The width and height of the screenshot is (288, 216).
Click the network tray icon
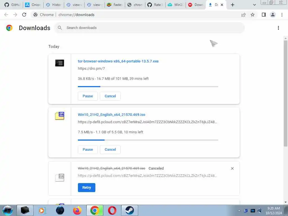[253, 211]
